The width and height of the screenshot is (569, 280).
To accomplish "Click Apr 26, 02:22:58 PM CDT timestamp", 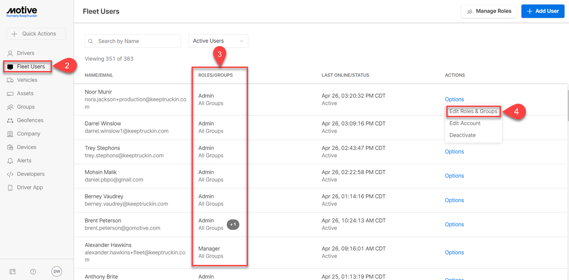I will (353, 172).
